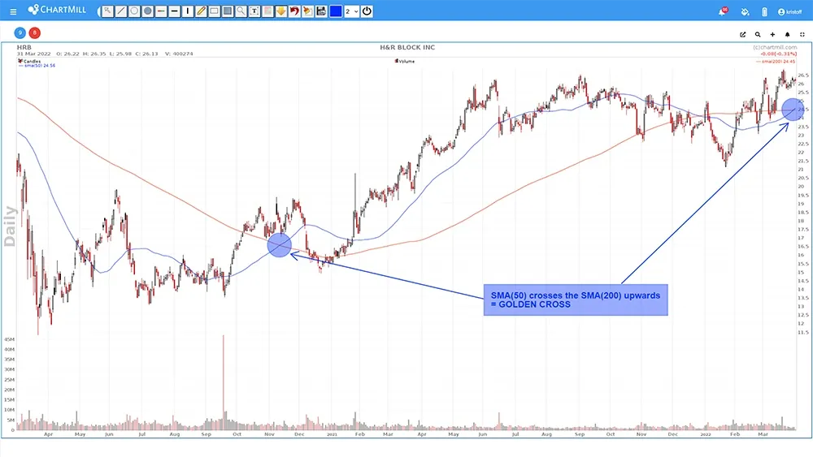813x457 pixels.
Task: Select the red-green horizontal line tool
Action: [x=161, y=11]
